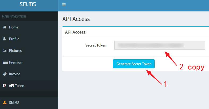Open the Home navigation item
The height and width of the screenshot is (109, 209).
[x=29, y=27]
